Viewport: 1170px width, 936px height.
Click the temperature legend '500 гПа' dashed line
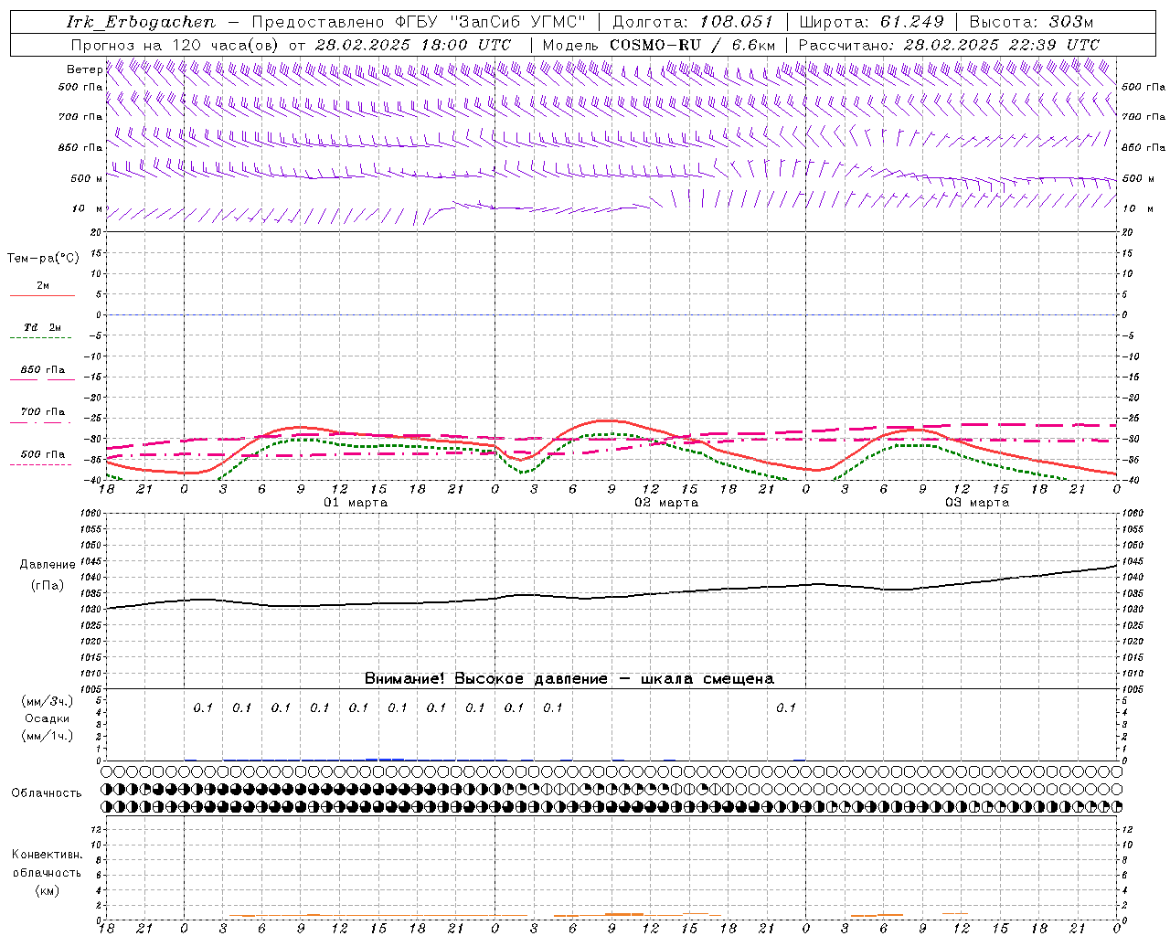pyautogui.click(x=40, y=464)
